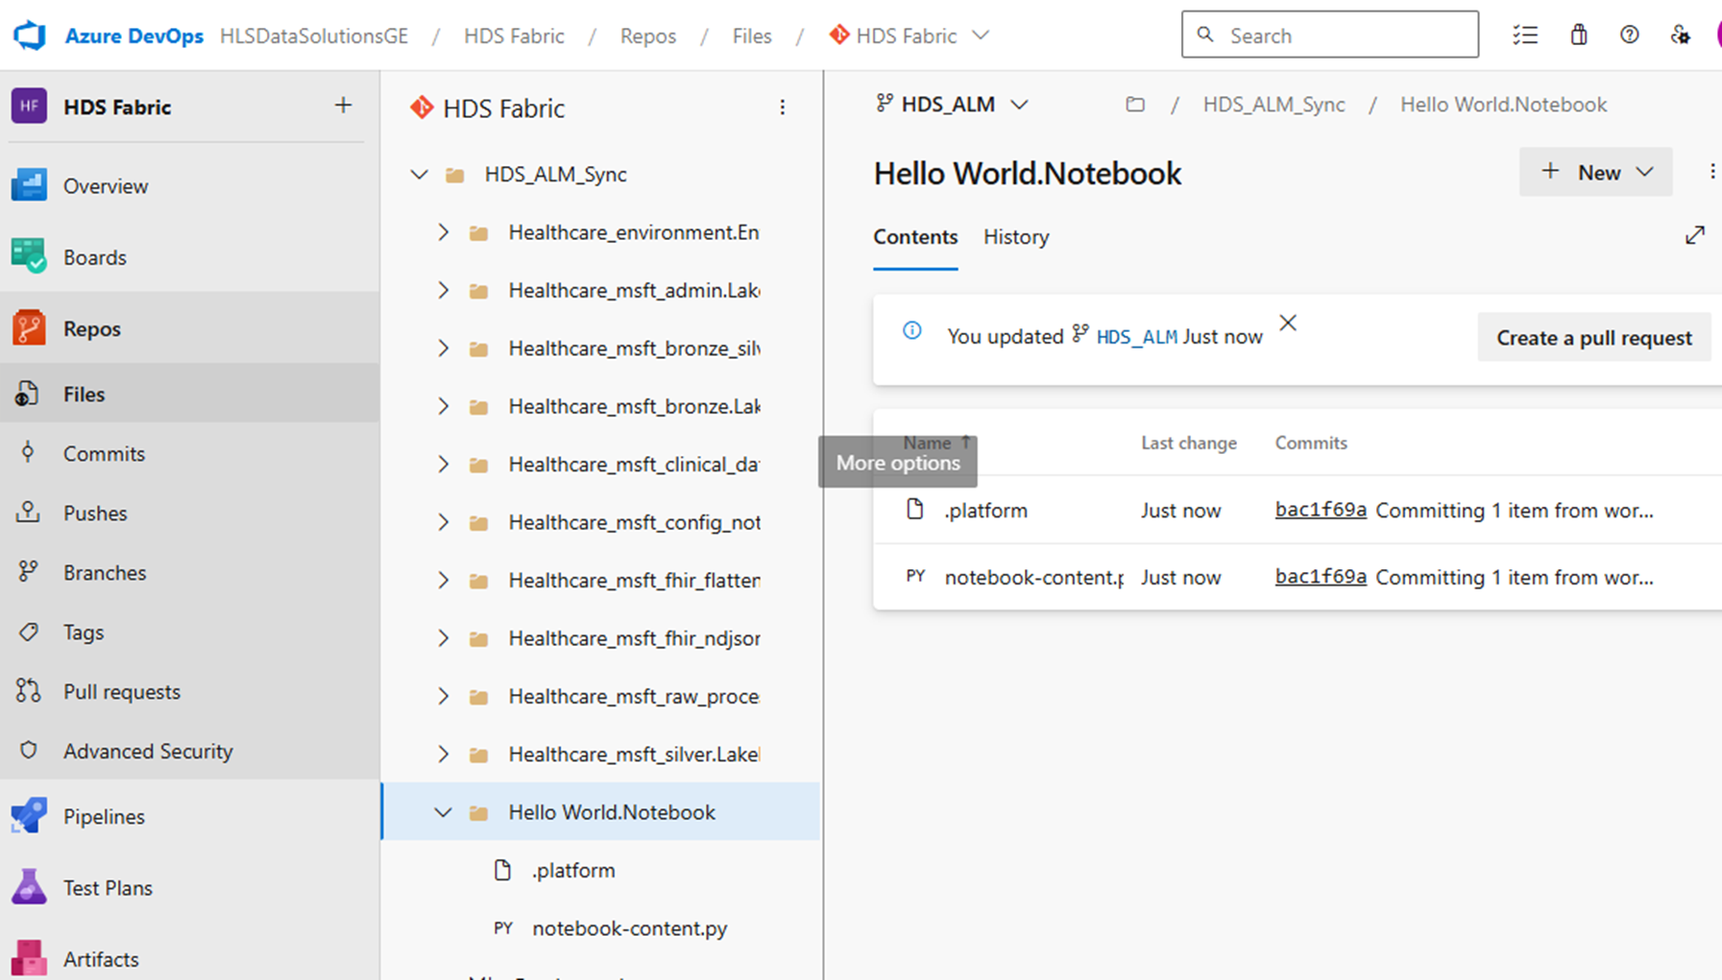Open .platform file in contents list

[x=985, y=511]
